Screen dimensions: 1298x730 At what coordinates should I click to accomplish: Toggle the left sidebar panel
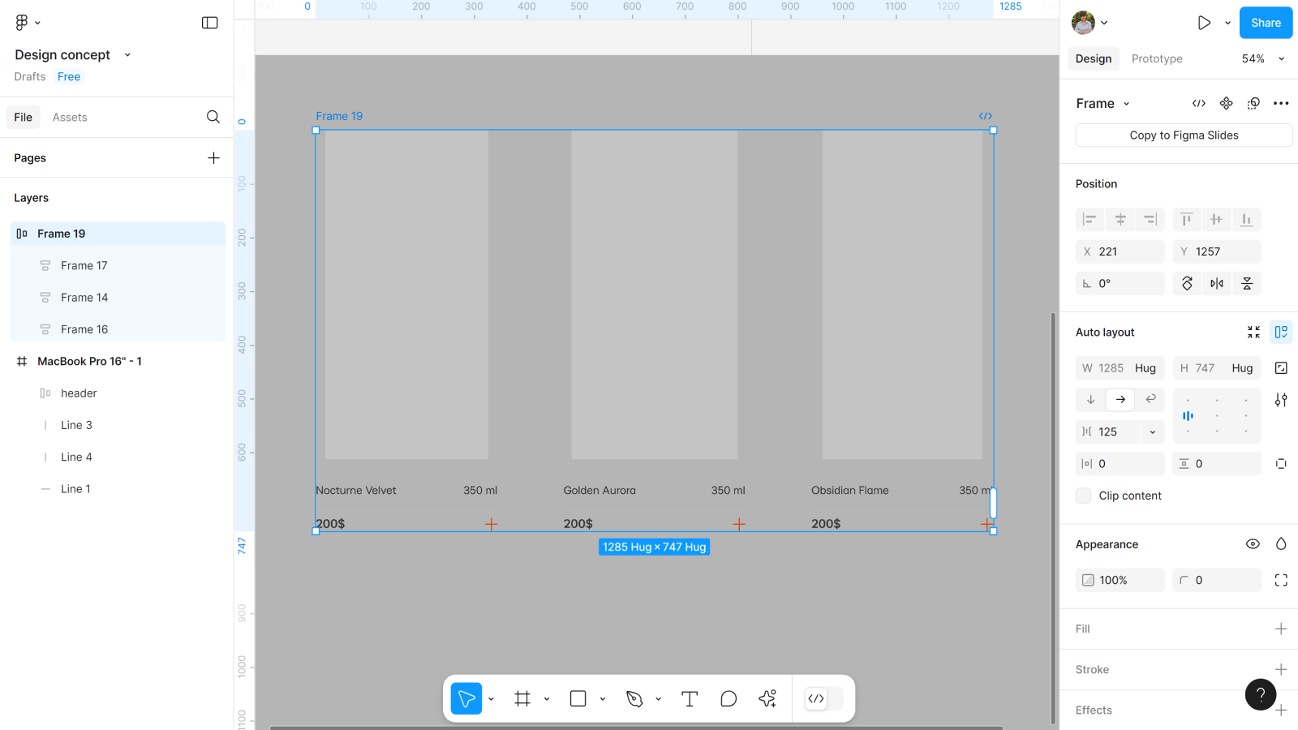[x=209, y=23]
